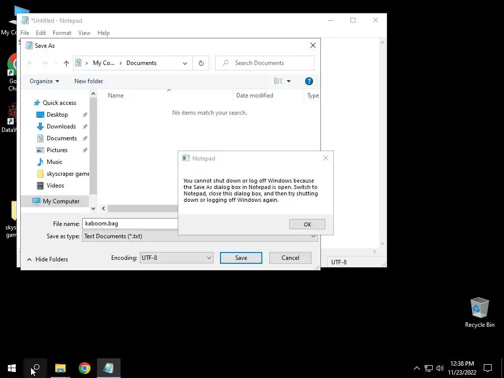Click the refresh icon next to address bar
Image resolution: width=504 pixels, height=378 pixels.
[201, 63]
